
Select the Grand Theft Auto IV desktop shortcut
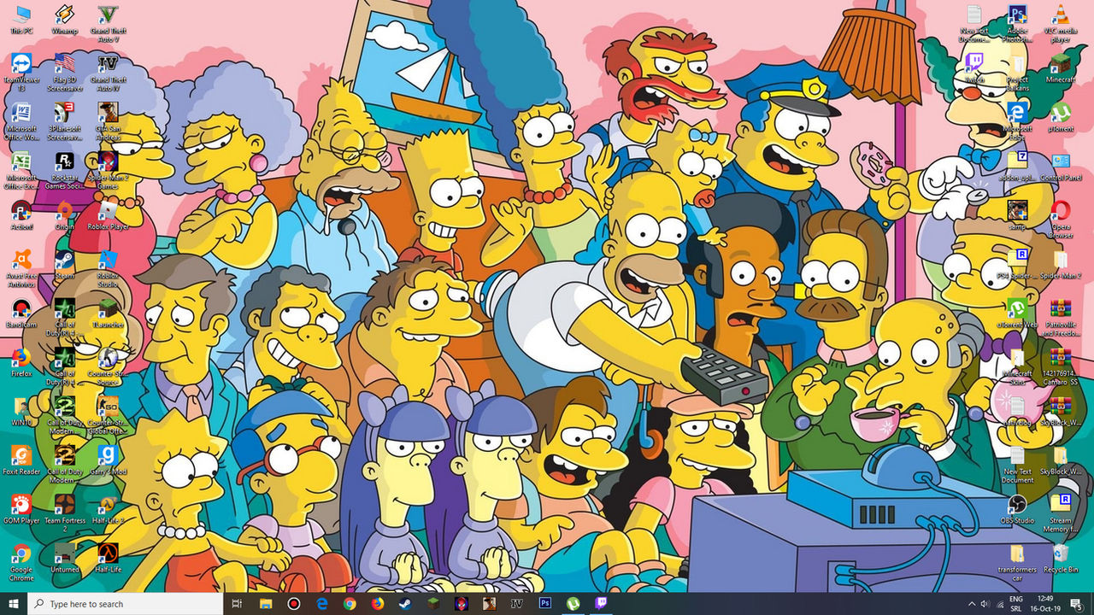(108, 73)
